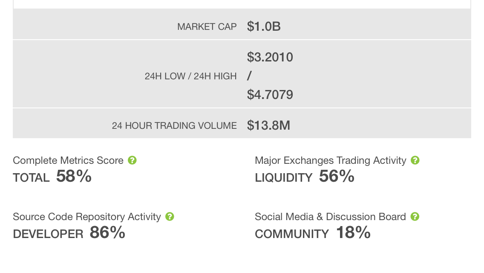The height and width of the screenshot is (273, 484).
Task: Open Social Media & Discussion Board help icon
Action: pos(415,217)
